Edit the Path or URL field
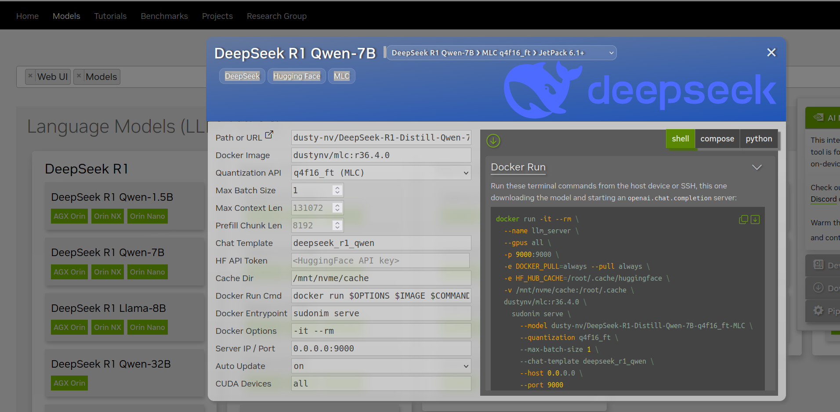Viewport: 840px width, 412px height. [x=381, y=137]
